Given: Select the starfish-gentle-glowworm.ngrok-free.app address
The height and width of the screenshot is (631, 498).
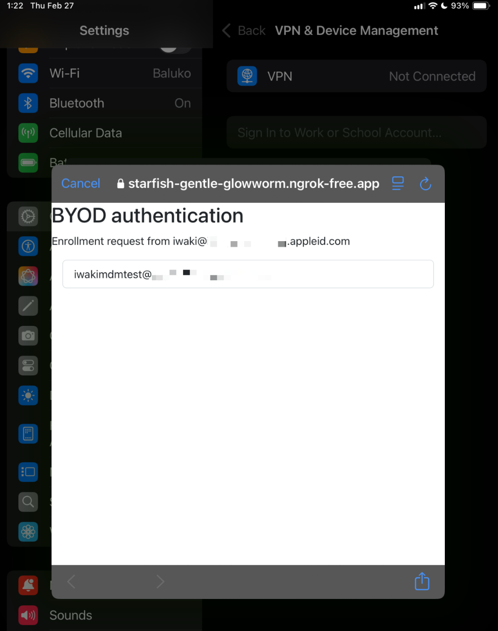Looking at the screenshot, I should 254,183.
